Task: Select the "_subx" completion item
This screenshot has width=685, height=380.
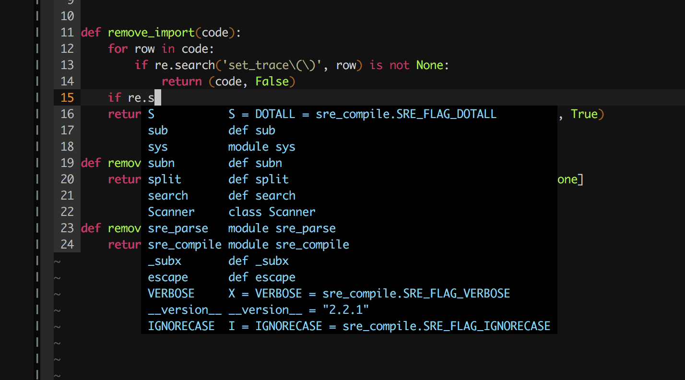Action: pos(164,261)
